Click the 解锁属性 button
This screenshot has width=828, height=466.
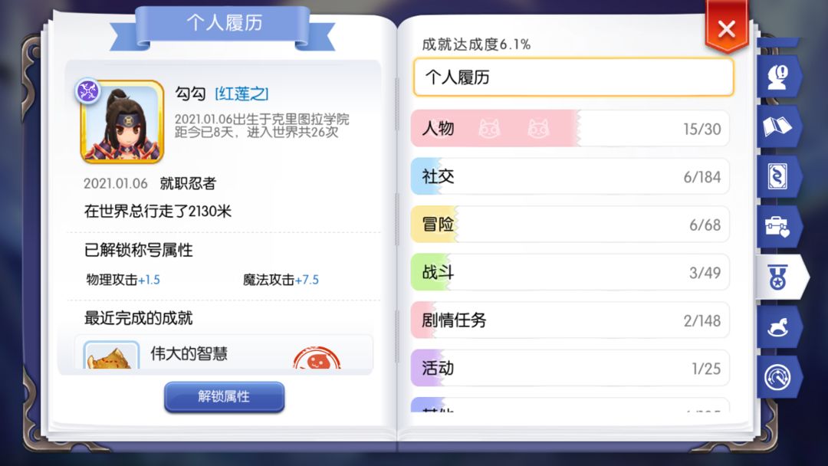tap(225, 397)
